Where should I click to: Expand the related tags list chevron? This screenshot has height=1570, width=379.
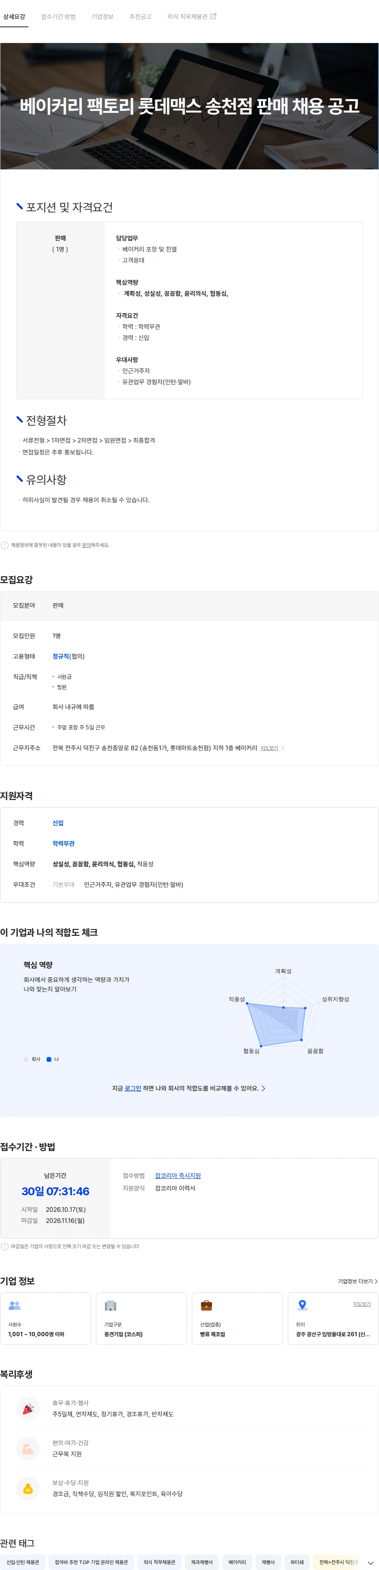tap(370, 1562)
